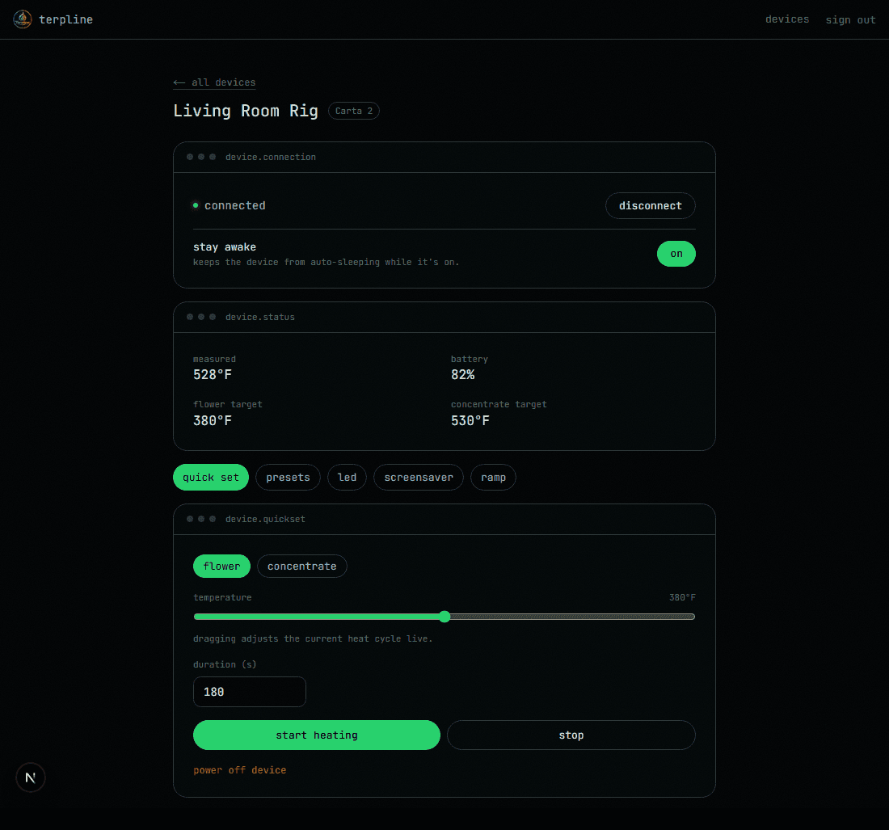Select the quick set tab
The image size is (889, 830).
(211, 478)
